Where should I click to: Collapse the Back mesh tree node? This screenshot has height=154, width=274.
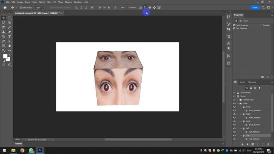point(241,121)
